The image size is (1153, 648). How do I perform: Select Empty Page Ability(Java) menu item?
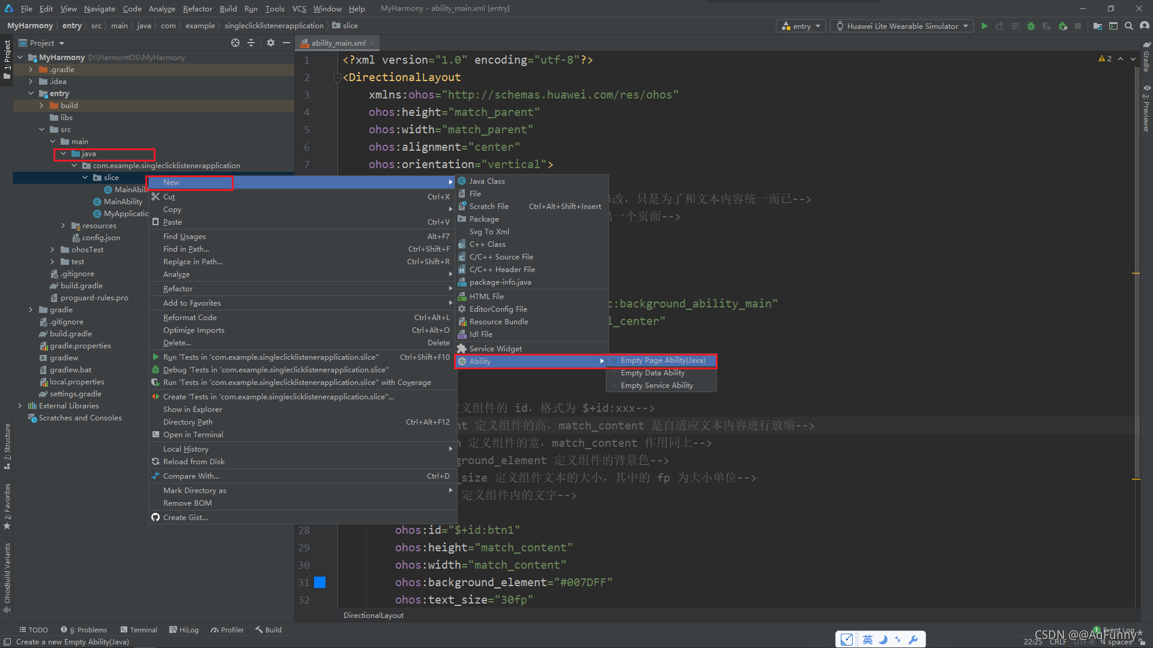(662, 360)
